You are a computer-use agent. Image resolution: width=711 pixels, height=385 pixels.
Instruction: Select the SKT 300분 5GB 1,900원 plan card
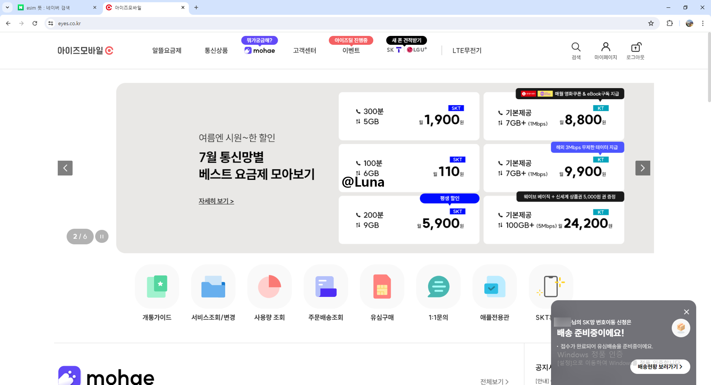click(x=409, y=116)
